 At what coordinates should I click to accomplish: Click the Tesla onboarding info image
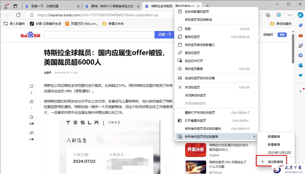[x=109, y=147]
